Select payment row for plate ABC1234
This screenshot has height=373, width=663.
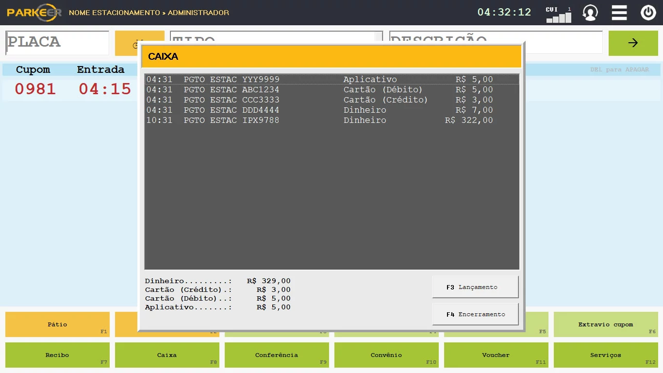click(x=332, y=90)
